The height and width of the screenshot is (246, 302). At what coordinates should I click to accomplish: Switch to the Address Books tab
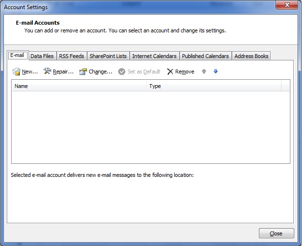click(x=251, y=56)
